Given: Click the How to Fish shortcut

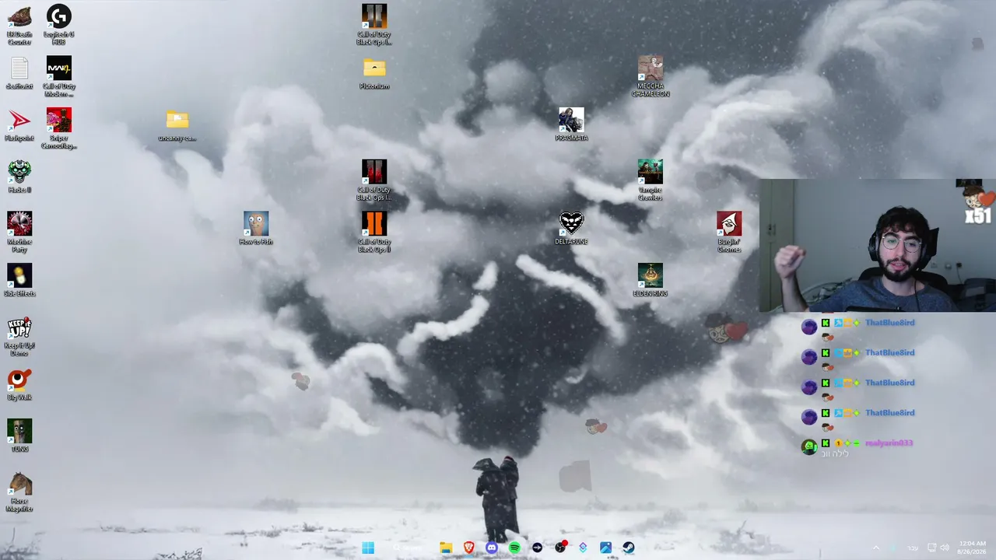Looking at the screenshot, I should (256, 229).
